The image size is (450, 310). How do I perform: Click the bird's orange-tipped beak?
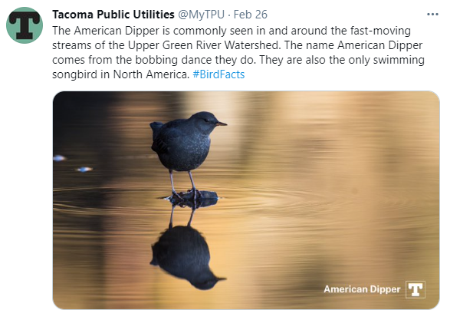[x=222, y=124]
